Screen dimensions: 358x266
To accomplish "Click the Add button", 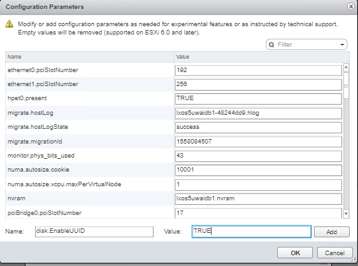I will 331,232.
